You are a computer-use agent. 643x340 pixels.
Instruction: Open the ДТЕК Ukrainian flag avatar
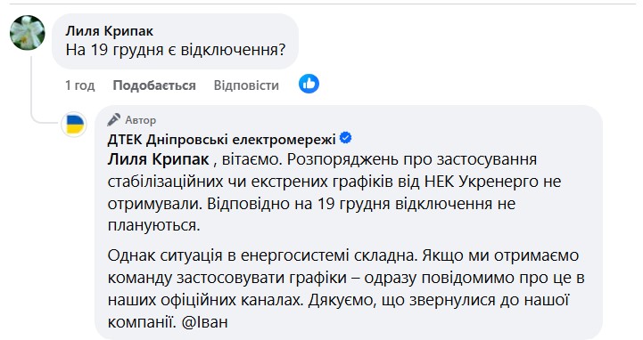pyautogui.click(x=74, y=124)
